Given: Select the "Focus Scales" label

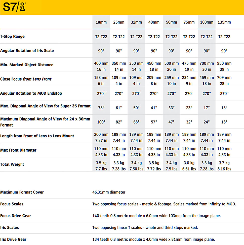Looking at the screenshot, I should click(x=12, y=204).
